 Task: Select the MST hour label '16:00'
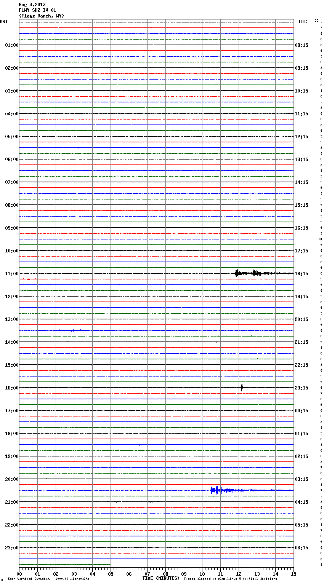pos(12,388)
